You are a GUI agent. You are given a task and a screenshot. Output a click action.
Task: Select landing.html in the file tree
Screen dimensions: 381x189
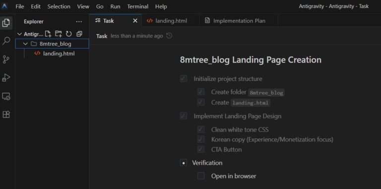click(52, 54)
